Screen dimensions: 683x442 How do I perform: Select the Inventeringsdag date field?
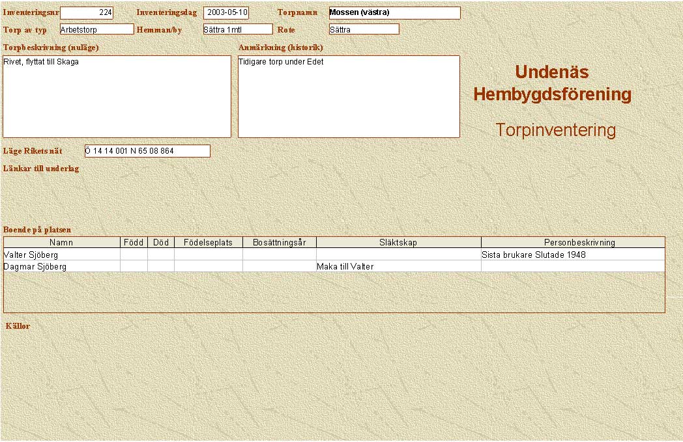225,12
